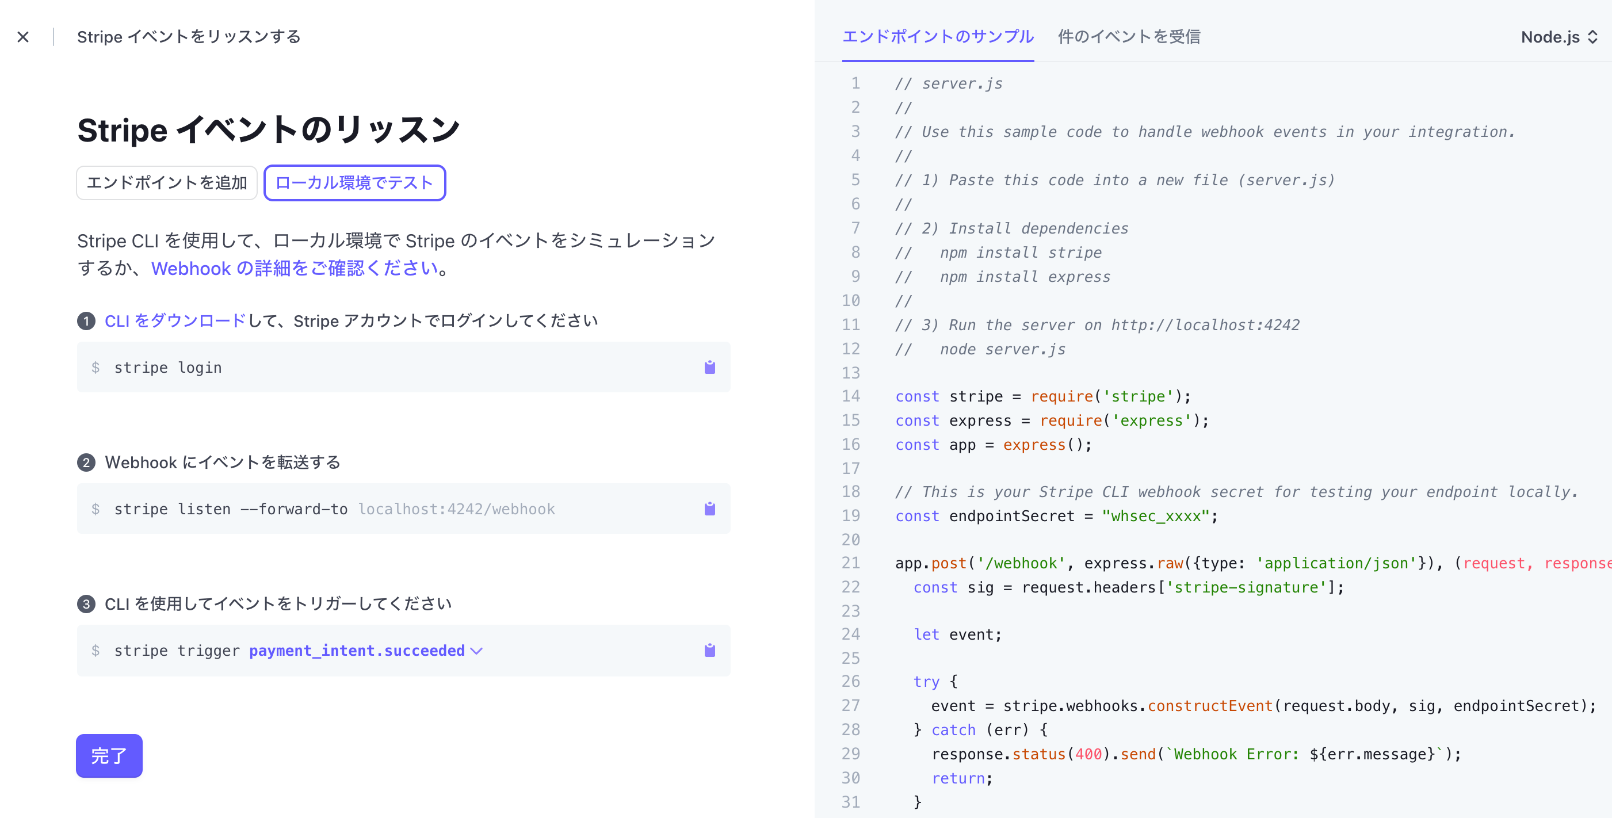The height and width of the screenshot is (818, 1612).
Task: Expand the payment_intent.succeeded event picker
Action: pyautogui.click(x=478, y=651)
